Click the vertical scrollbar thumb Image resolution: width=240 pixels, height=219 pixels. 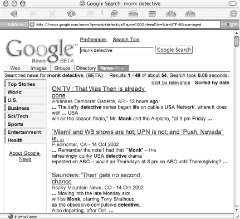[x=237, y=42]
